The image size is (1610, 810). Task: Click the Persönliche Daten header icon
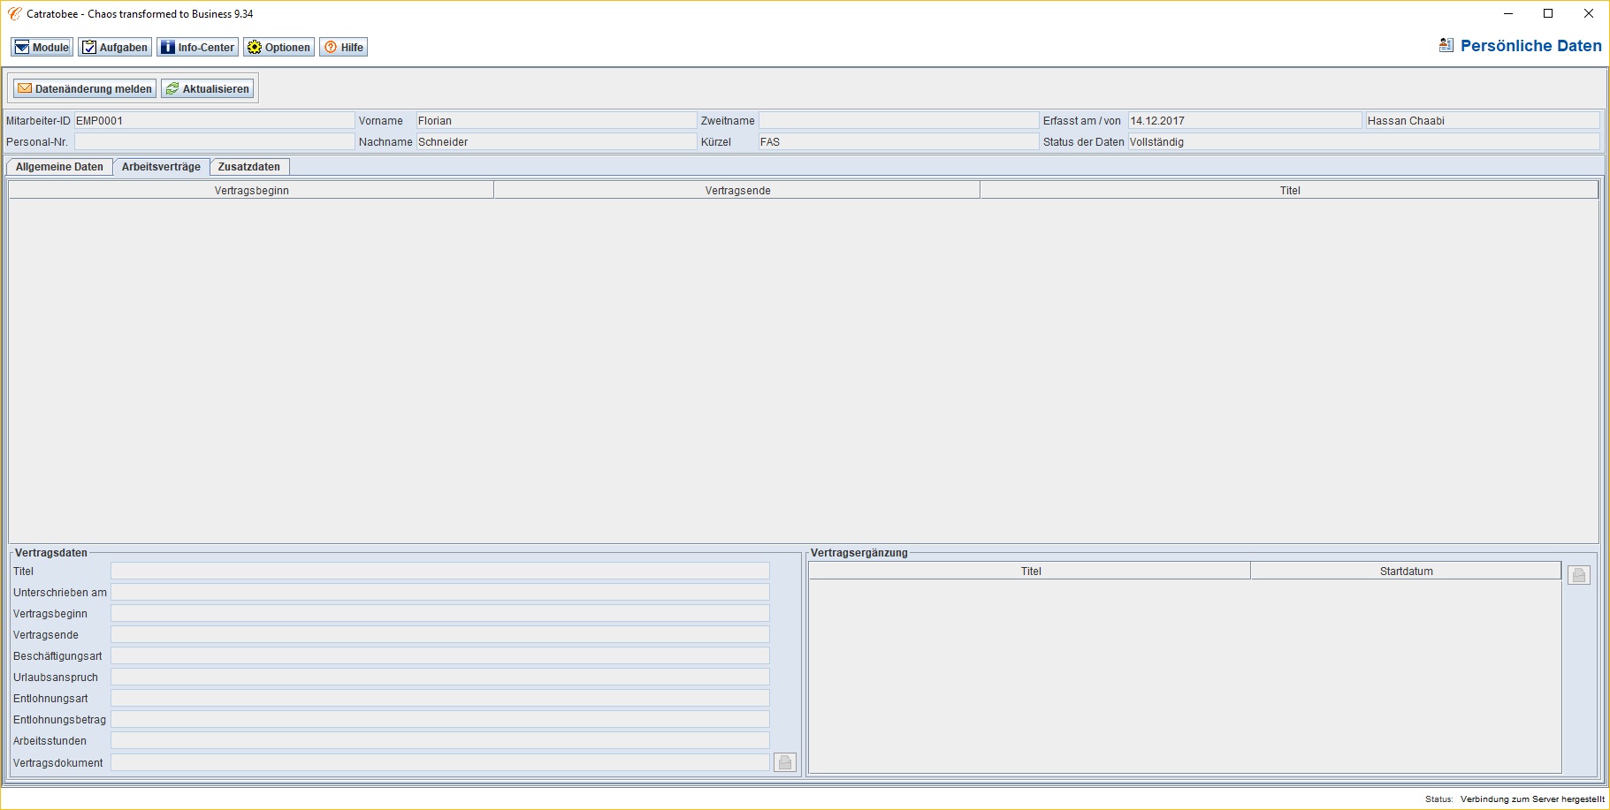[1446, 45]
